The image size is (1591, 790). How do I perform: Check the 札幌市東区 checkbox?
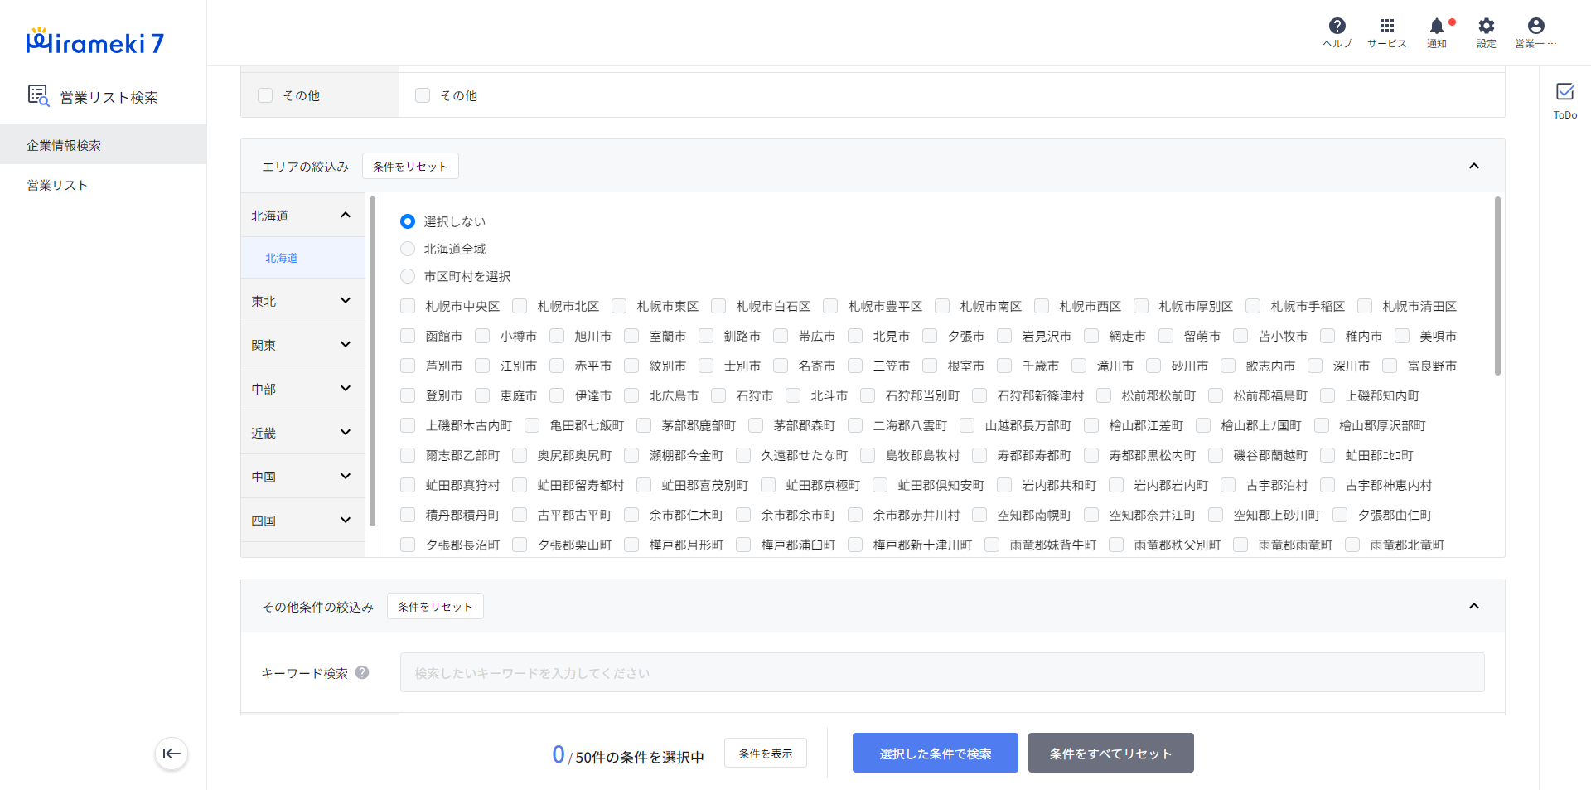point(619,306)
